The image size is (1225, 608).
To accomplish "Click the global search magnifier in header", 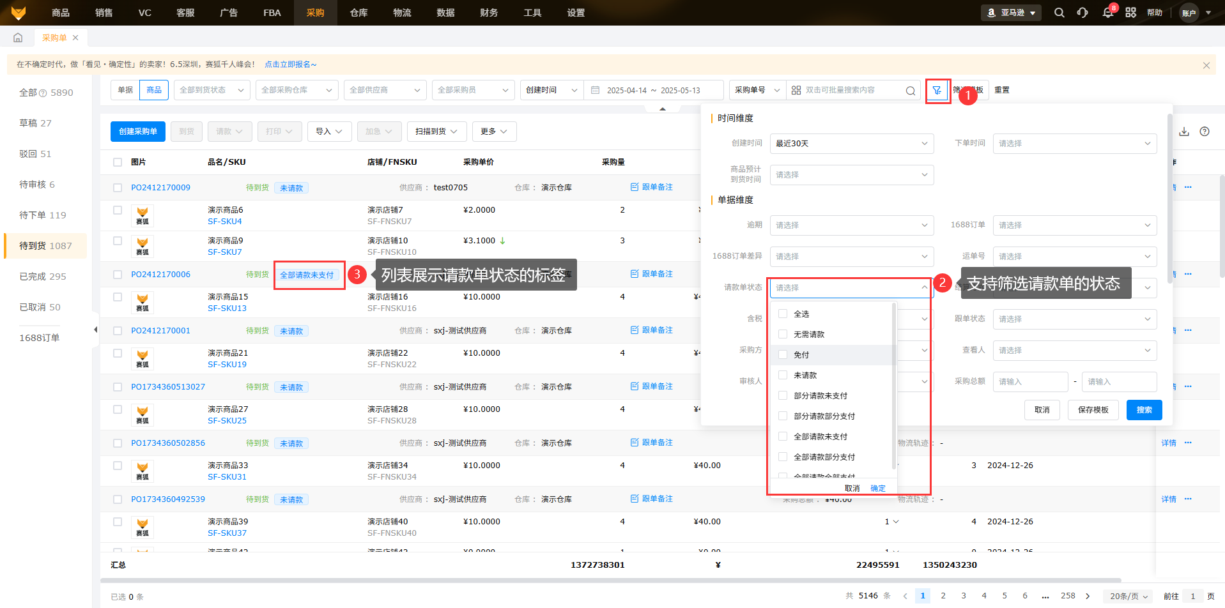I will point(1059,13).
